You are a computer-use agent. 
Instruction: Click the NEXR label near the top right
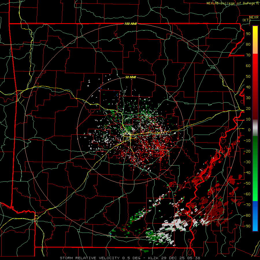point(254,17)
